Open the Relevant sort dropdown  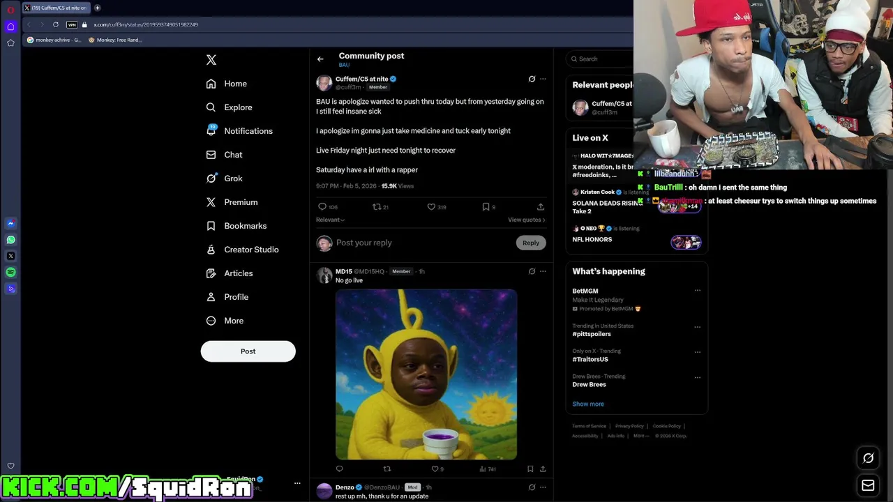330,220
